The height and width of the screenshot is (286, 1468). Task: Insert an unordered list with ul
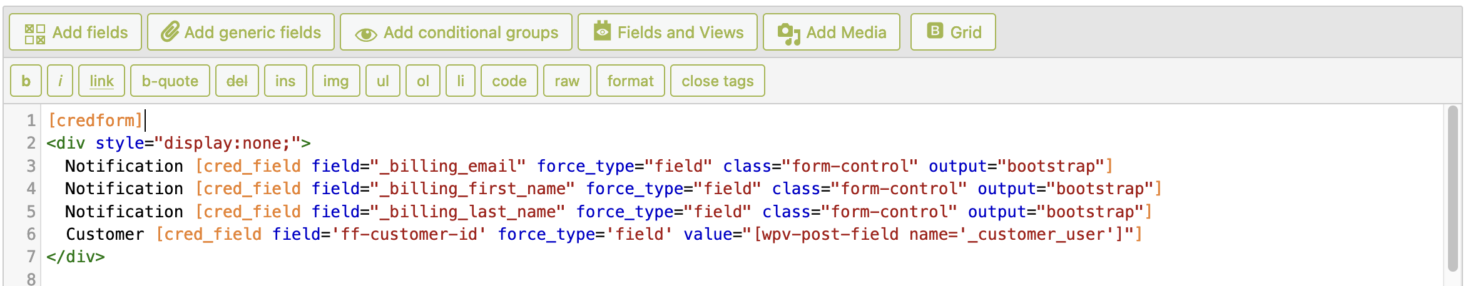[383, 81]
